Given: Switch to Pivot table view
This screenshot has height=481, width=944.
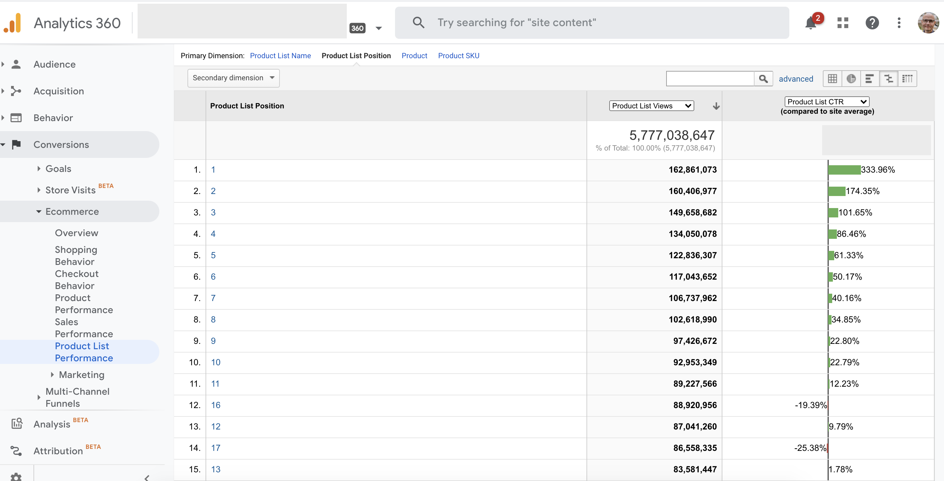Looking at the screenshot, I should point(908,79).
